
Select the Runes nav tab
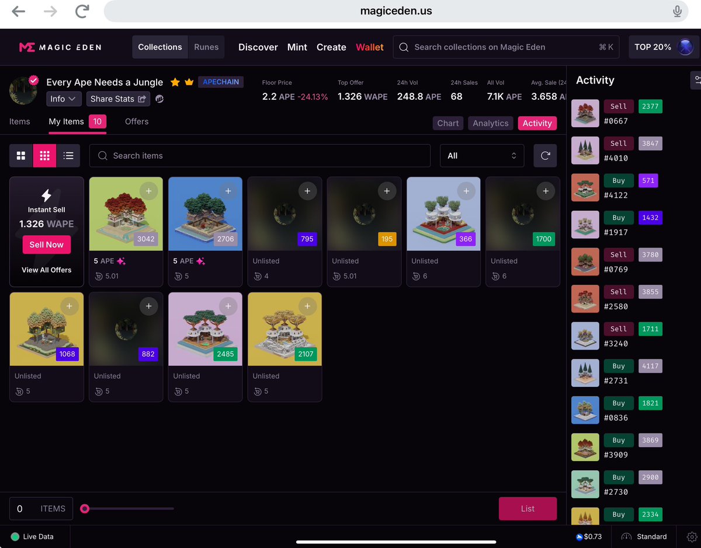(206, 47)
